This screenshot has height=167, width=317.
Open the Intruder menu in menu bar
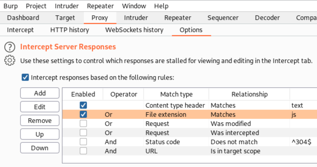[x=67, y=6]
